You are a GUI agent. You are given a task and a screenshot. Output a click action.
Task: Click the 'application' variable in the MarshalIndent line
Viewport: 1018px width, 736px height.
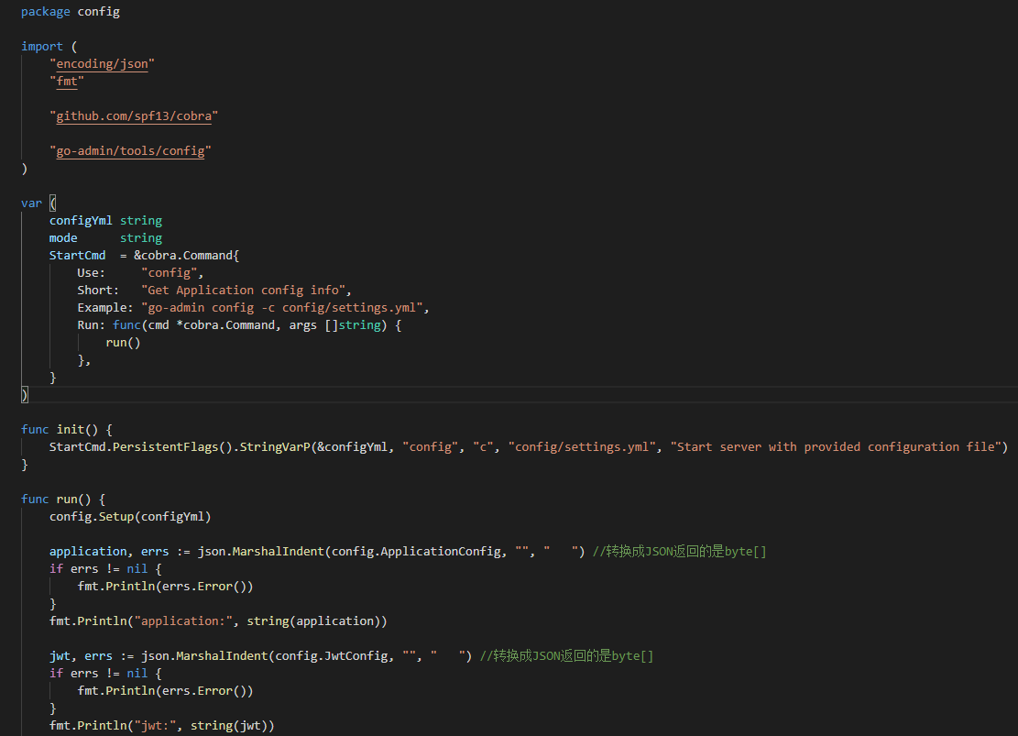point(88,551)
